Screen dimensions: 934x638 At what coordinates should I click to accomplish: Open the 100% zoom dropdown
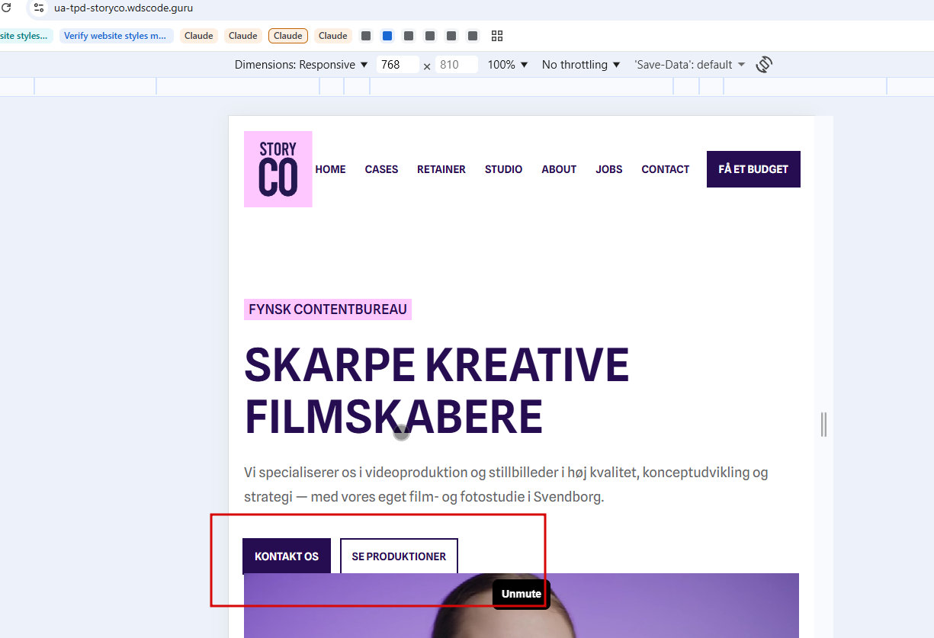508,65
